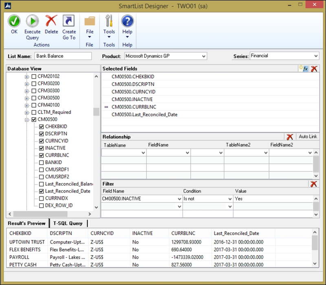
Task: Click the Database View vertical scrollbar thumb
Action: pos(96,112)
